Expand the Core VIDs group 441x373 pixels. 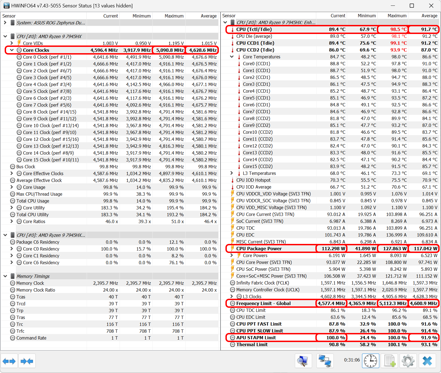point(12,43)
